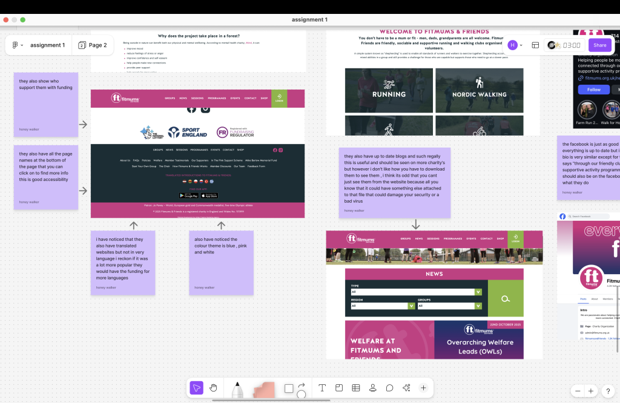
Task: Click the purple Share button
Action: [x=599, y=45]
